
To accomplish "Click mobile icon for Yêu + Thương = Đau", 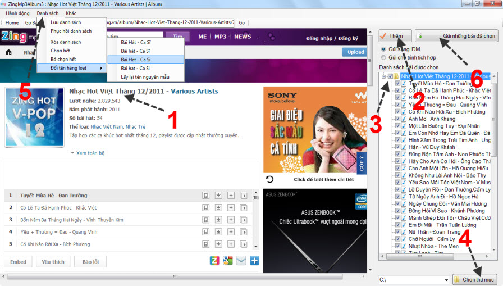I will [x=206, y=232].
